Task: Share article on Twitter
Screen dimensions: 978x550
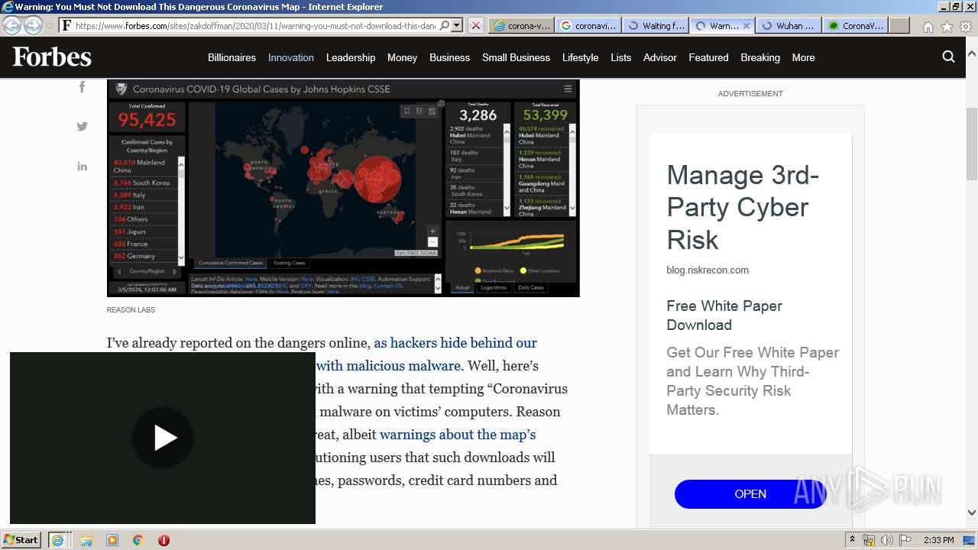Action: 82,126
